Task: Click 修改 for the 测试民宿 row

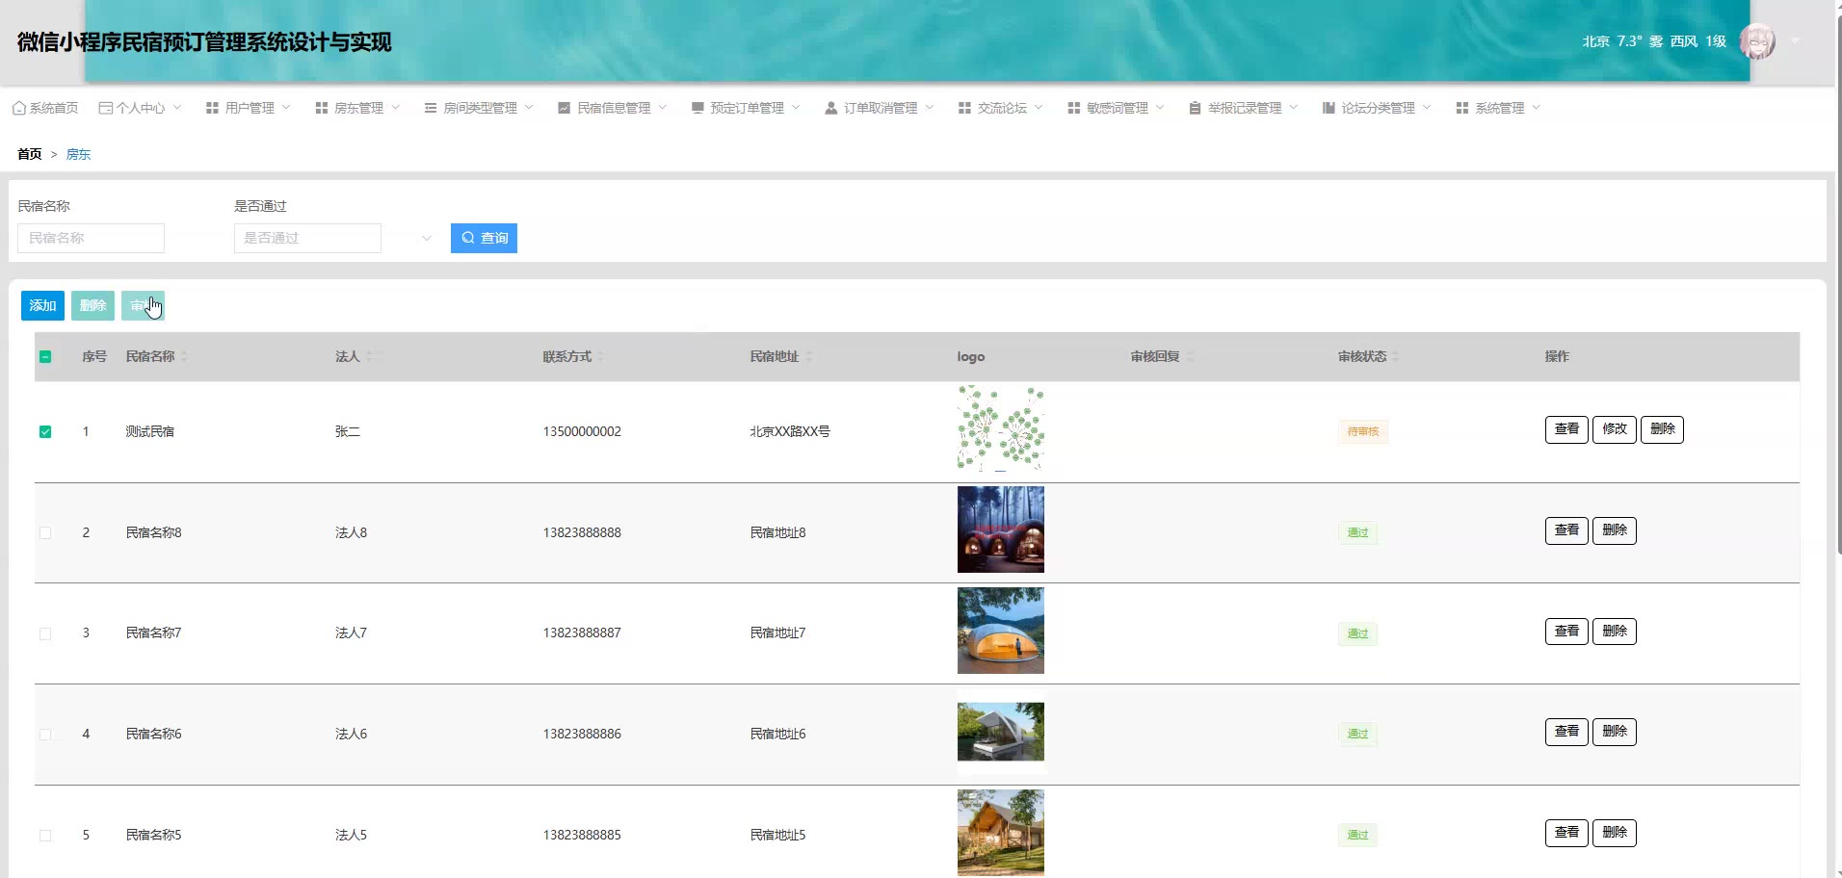Action: pos(1615,429)
